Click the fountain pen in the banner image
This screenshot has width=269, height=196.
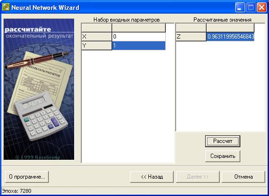click(x=37, y=60)
